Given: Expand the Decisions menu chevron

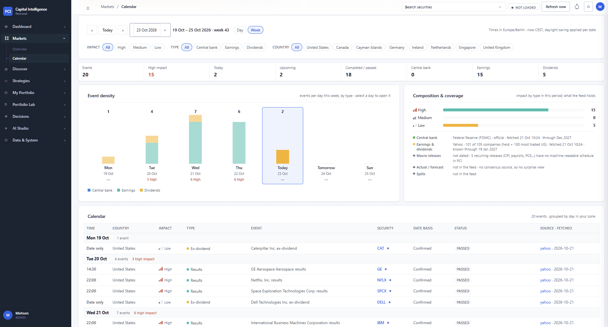Looking at the screenshot, I should click(x=64, y=117).
